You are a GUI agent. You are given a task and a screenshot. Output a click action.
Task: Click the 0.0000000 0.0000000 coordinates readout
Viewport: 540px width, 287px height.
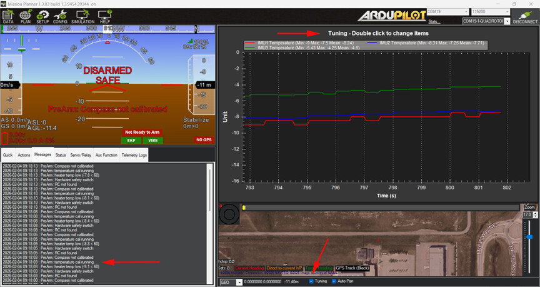[x=262, y=282]
